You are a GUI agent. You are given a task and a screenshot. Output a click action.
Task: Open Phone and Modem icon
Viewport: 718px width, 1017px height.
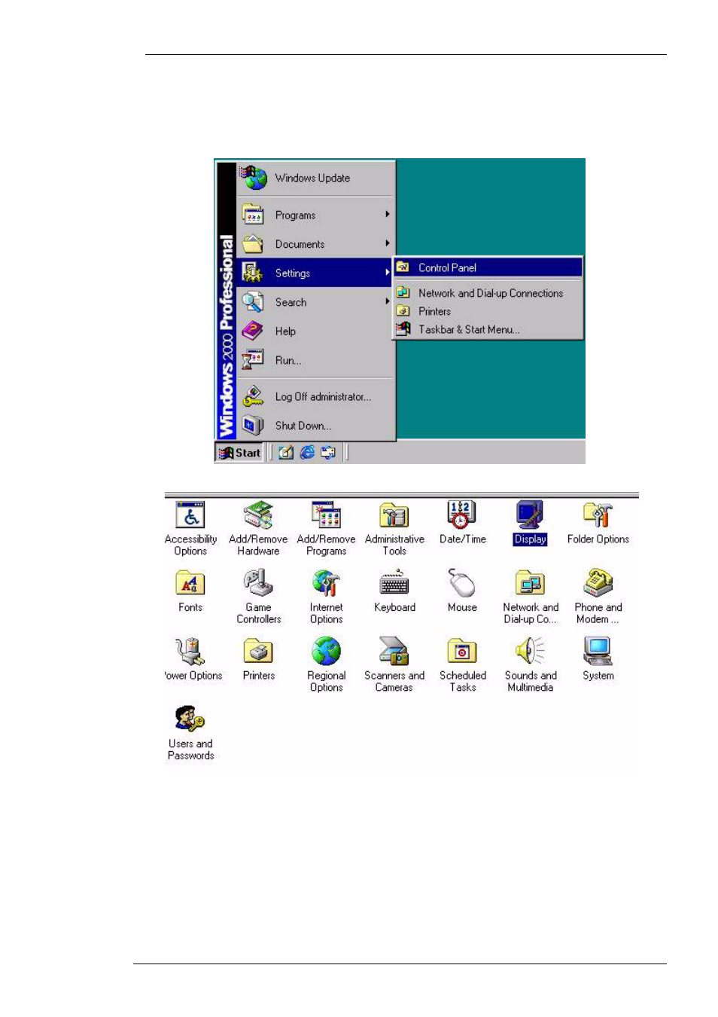click(x=598, y=584)
